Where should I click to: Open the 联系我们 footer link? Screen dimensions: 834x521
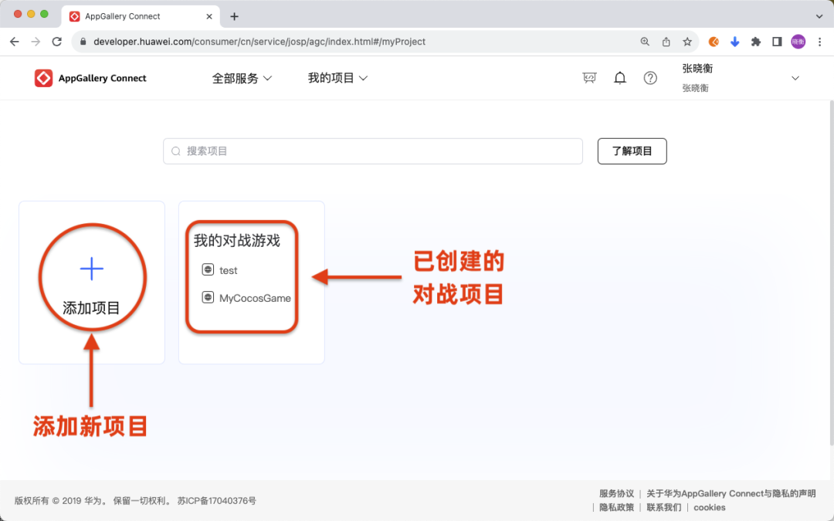tap(664, 507)
